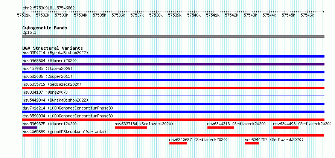Click the red bar under nsv6344257
This screenshot has width=335, height=158.
[252, 143]
